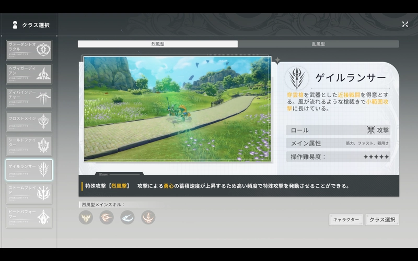Click the ゲイルランサー title in the info panel
The height and width of the screenshot is (261, 418).
351,78
